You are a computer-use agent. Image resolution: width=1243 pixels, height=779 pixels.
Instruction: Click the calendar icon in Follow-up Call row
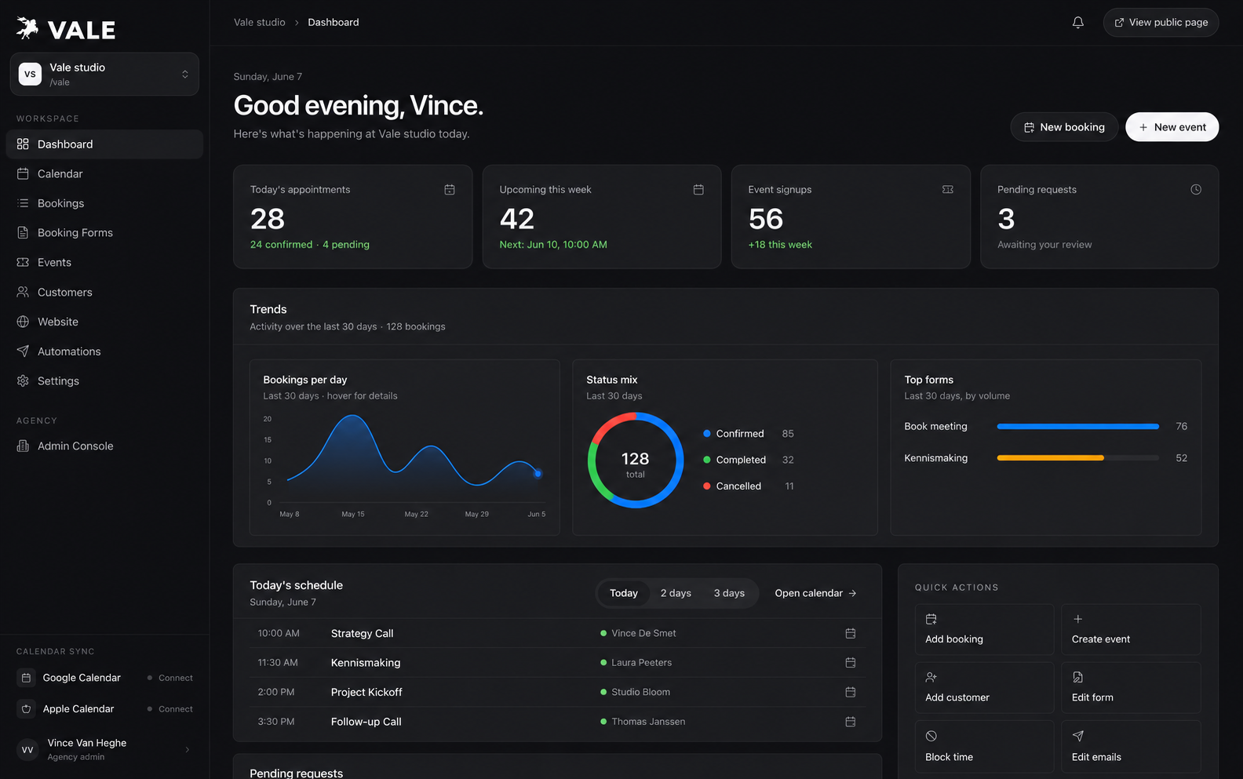851,722
